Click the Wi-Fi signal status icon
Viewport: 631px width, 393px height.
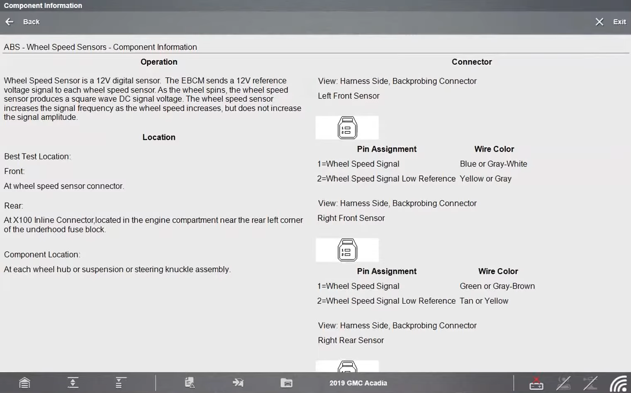tap(619, 383)
